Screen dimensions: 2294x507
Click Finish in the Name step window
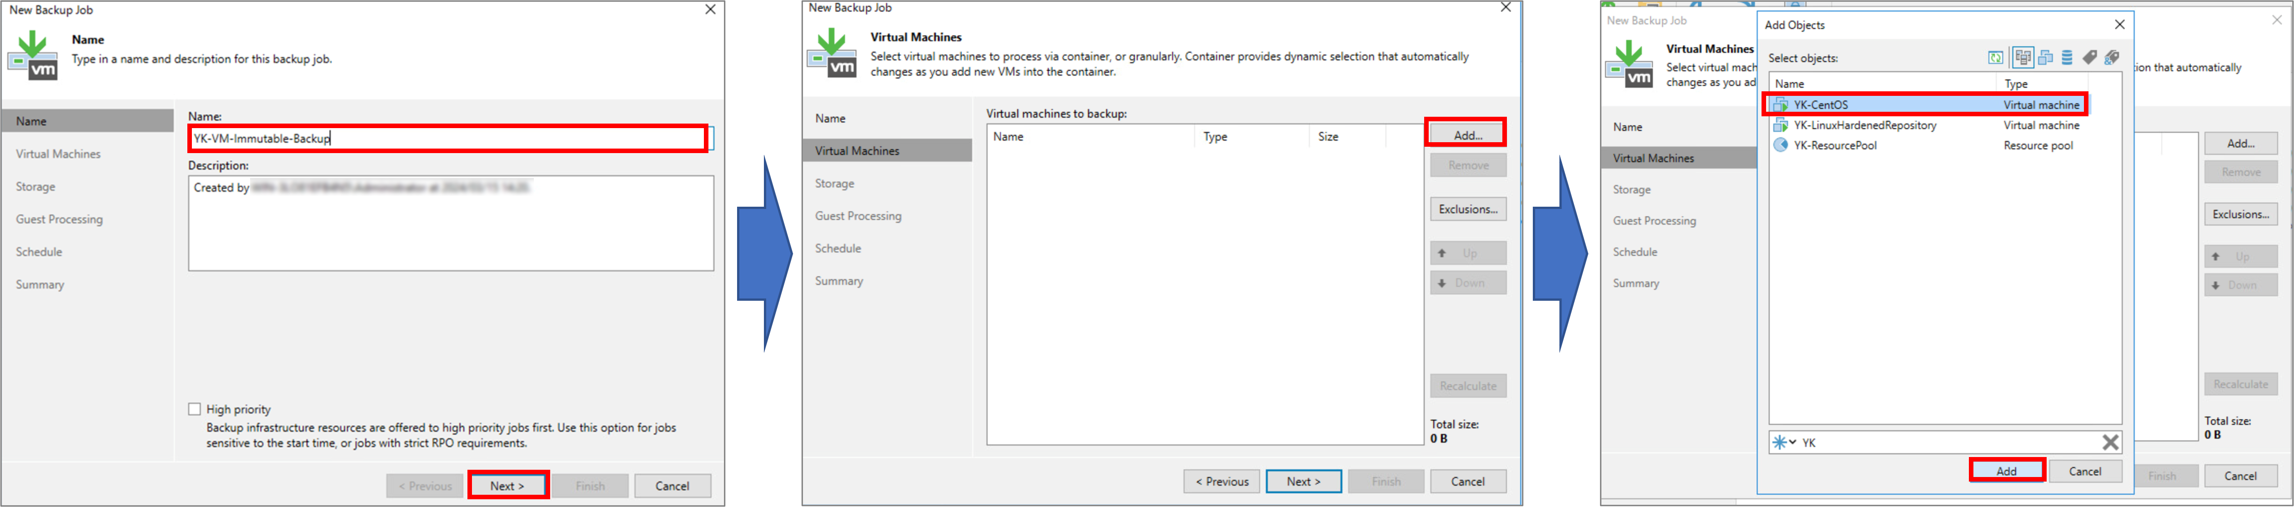coord(590,486)
